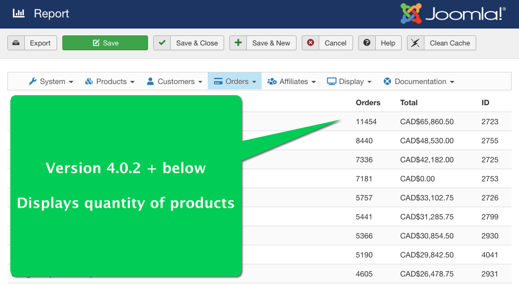The image size is (519, 286).
Task: Select ID 2930
Action: [x=490, y=236]
